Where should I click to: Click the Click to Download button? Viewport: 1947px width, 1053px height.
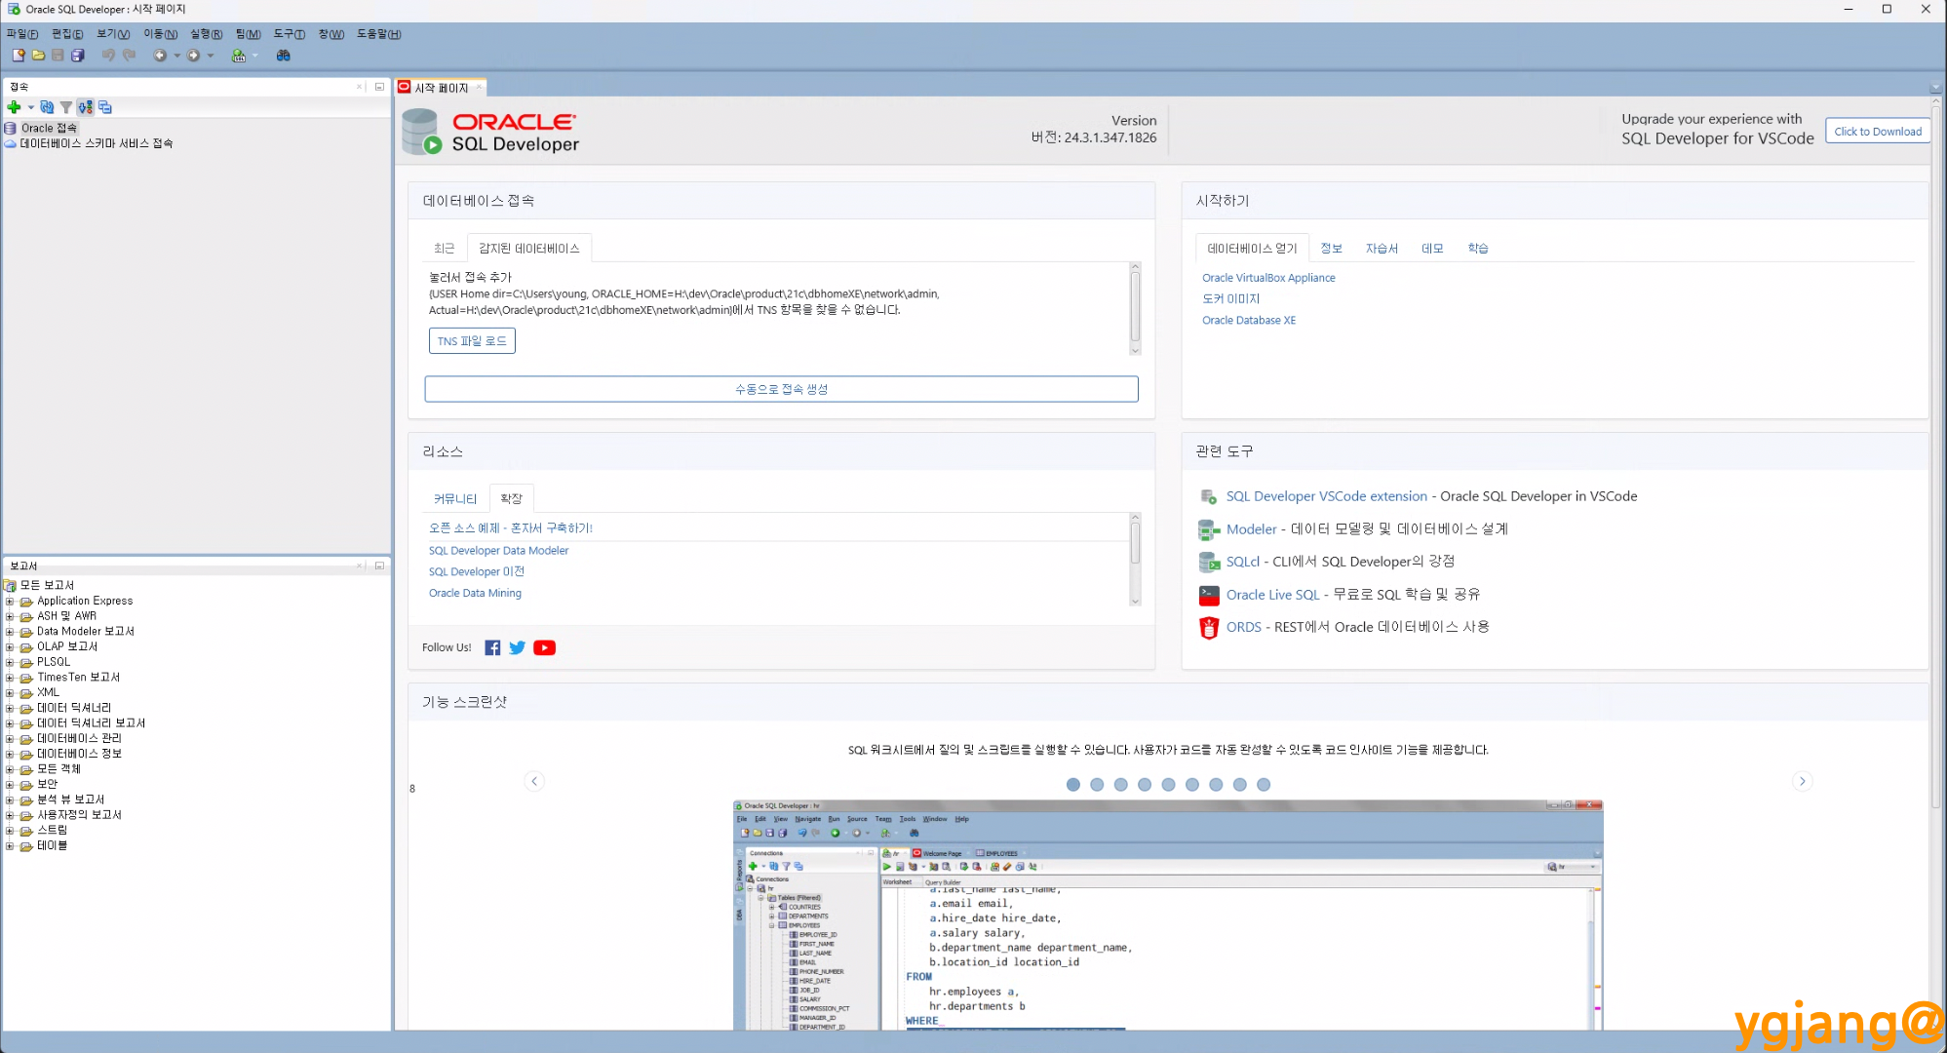click(1878, 132)
